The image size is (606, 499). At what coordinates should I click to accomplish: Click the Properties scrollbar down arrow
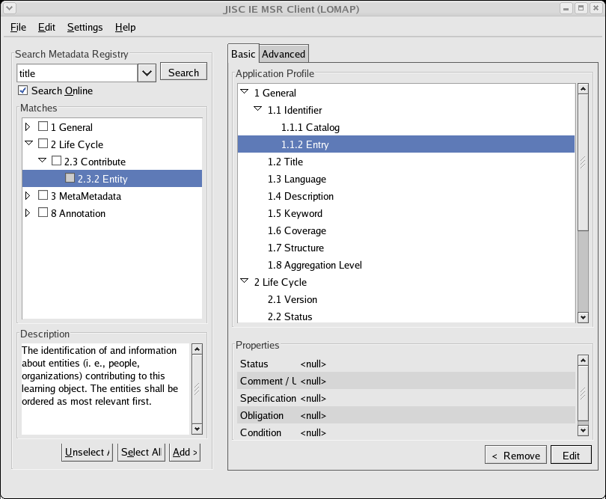click(x=583, y=430)
